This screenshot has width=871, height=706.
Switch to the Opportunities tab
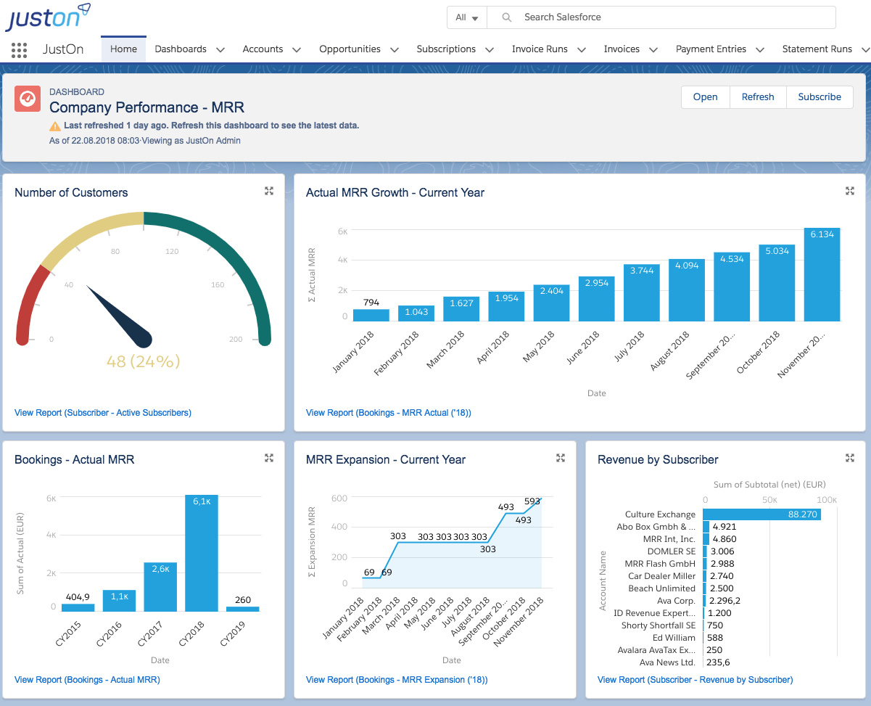350,49
